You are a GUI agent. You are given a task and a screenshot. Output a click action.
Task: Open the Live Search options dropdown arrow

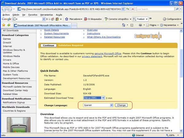pyautogui.click(x=181, y=9)
